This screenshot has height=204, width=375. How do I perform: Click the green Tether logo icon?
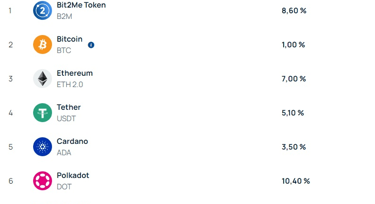coord(43,113)
